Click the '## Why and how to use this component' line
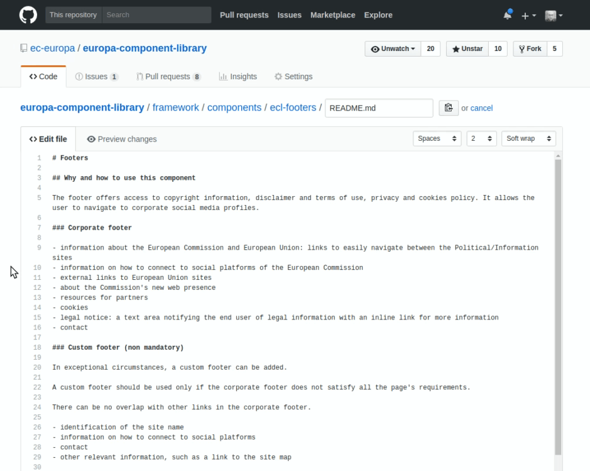The width and height of the screenshot is (590, 471). [x=124, y=178]
